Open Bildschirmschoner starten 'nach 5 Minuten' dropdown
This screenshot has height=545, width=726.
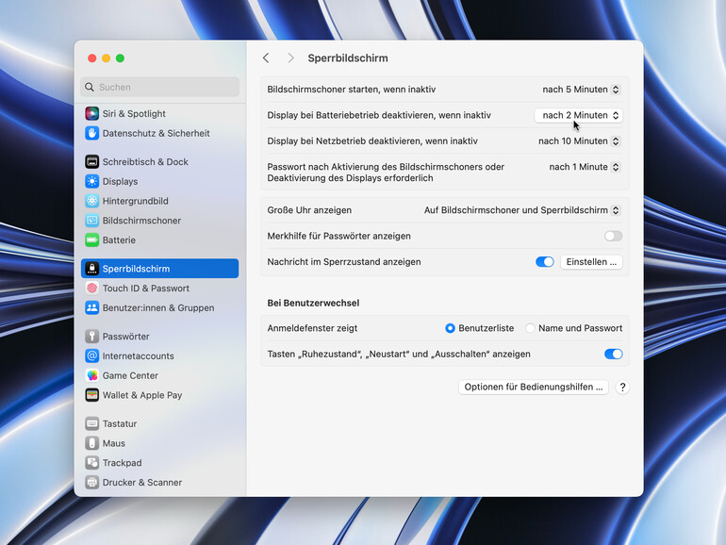click(x=580, y=90)
